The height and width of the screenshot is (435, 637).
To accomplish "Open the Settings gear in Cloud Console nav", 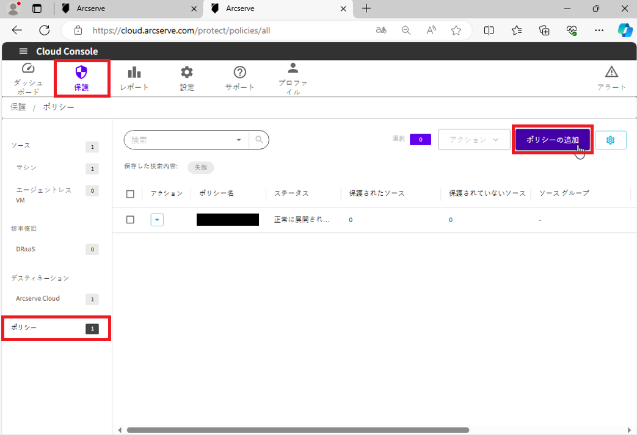I will [x=187, y=73].
